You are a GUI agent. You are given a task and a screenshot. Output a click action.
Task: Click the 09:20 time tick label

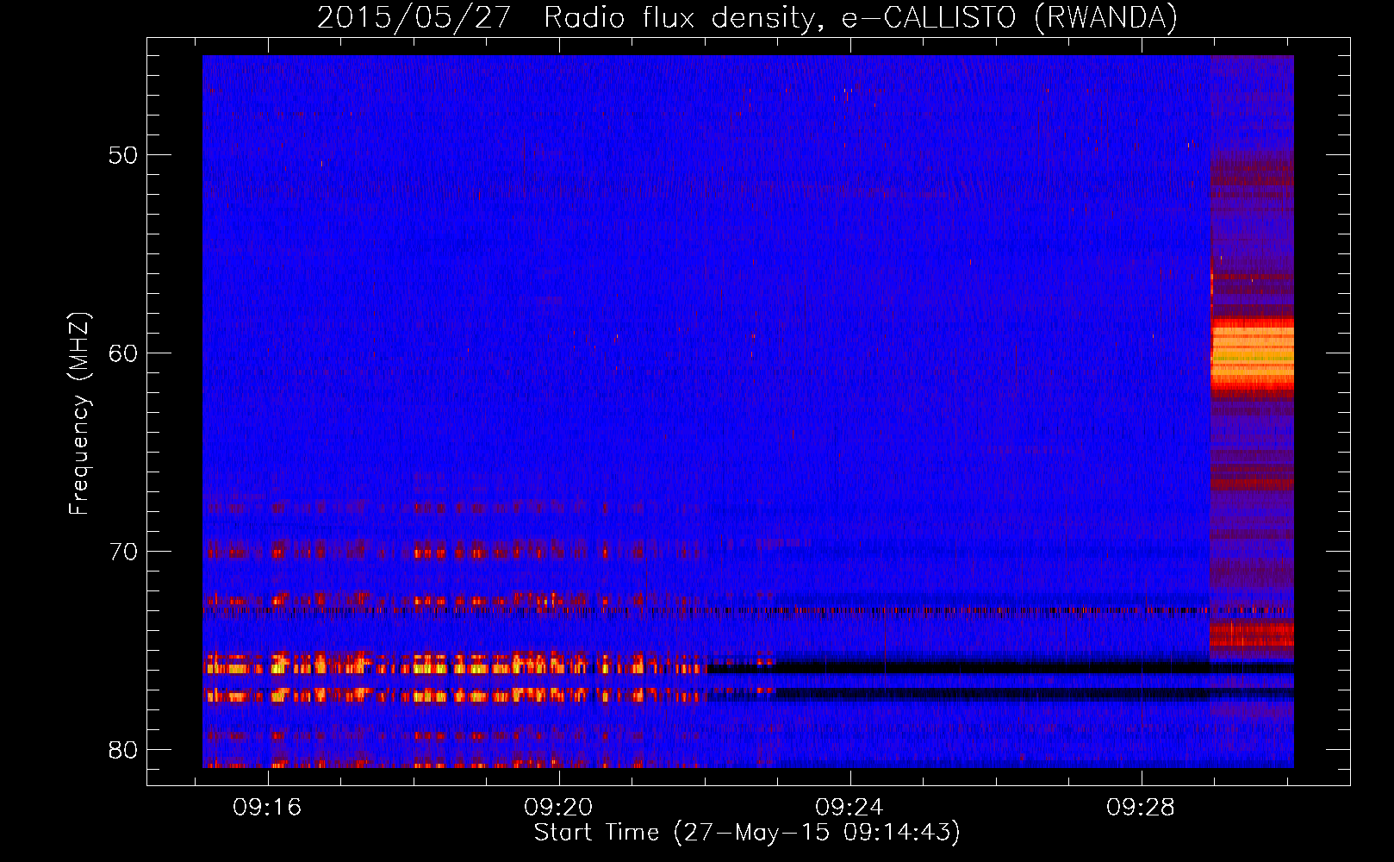pos(559,808)
